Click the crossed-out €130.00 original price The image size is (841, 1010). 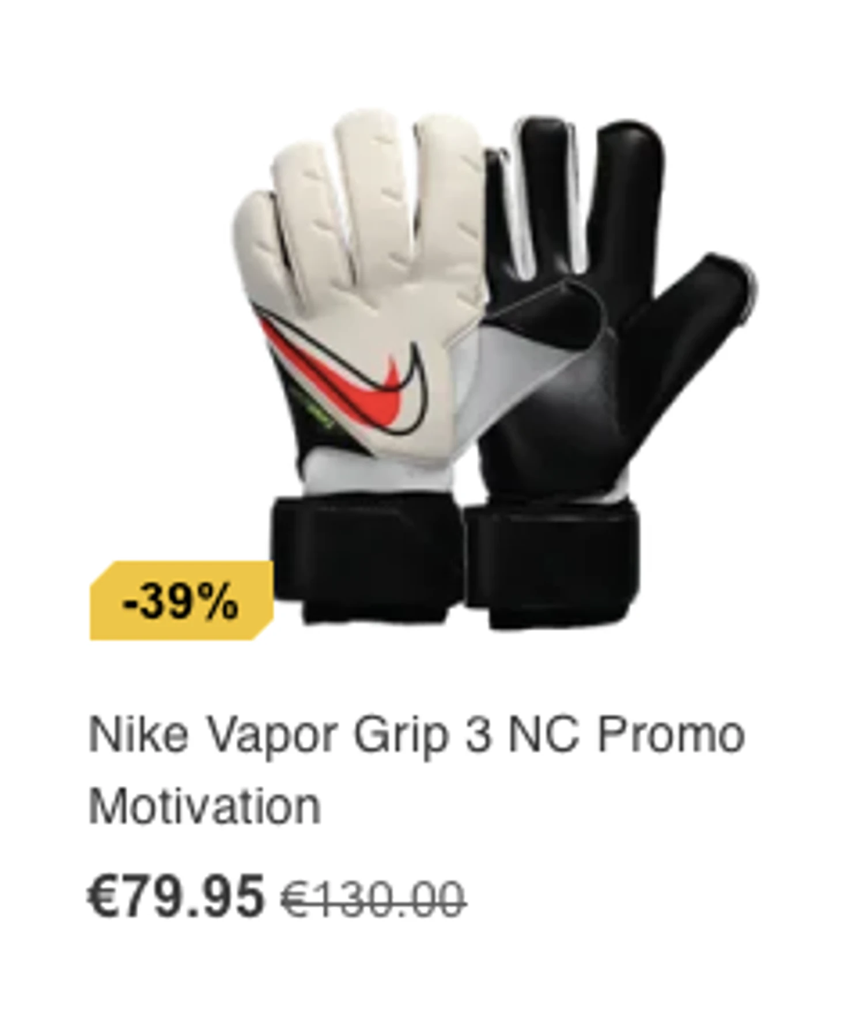tap(373, 898)
